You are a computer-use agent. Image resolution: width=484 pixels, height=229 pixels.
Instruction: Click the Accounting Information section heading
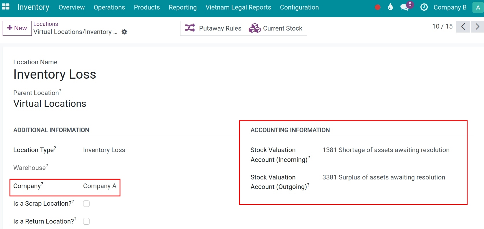pos(290,130)
